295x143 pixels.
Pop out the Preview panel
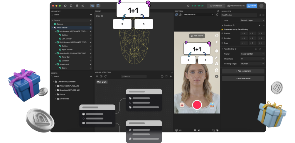tap(218, 11)
